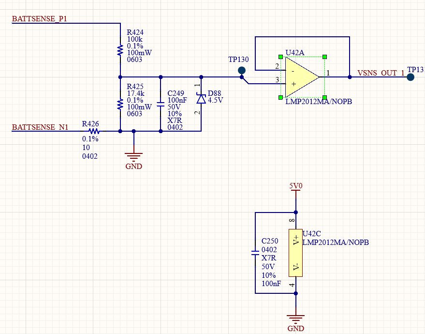This screenshot has width=425, height=334.
Task: Click capacitor C249 symbol
Action: [161, 105]
